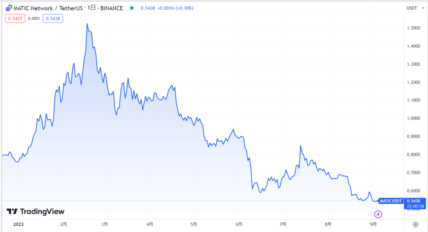Open the USDT currency dropdown
This screenshot has width=428, height=232.
click(x=415, y=8)
